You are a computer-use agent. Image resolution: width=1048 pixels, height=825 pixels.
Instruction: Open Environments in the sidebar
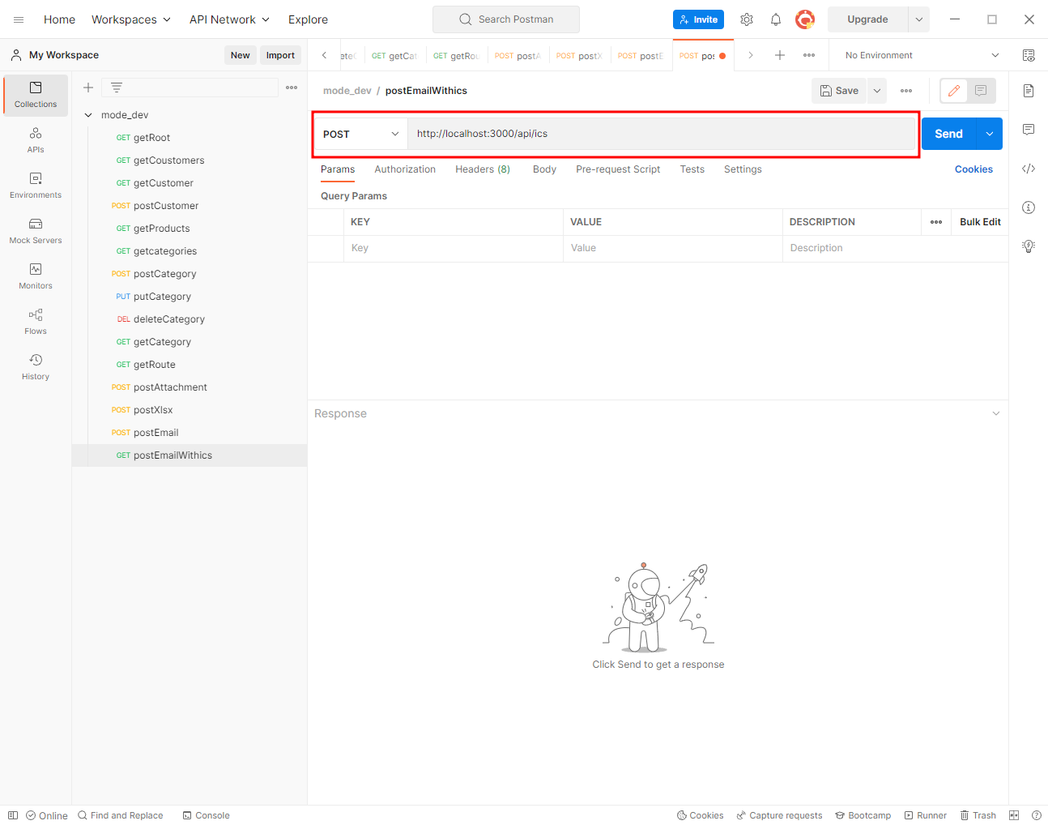click(36, 186)
